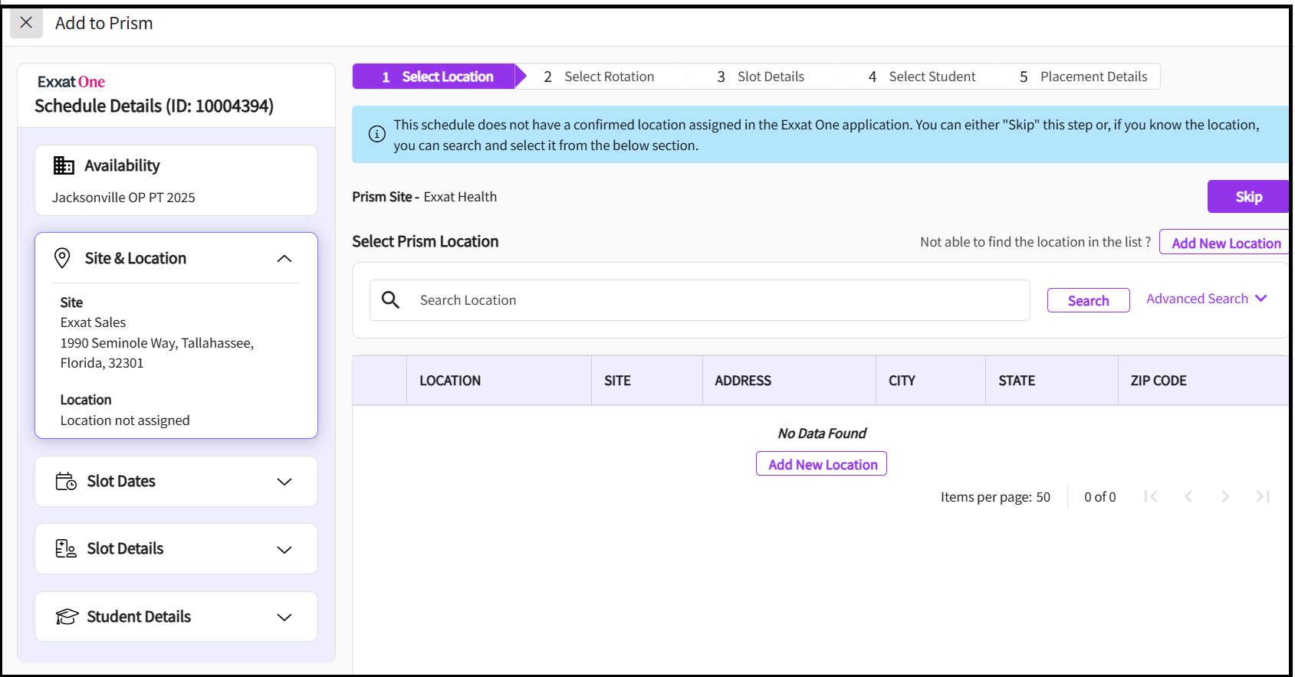The height and width of the screenshot is (677, 1295).
Task: Click the Slot Dates calendar icon
Action: coord(66,481)
